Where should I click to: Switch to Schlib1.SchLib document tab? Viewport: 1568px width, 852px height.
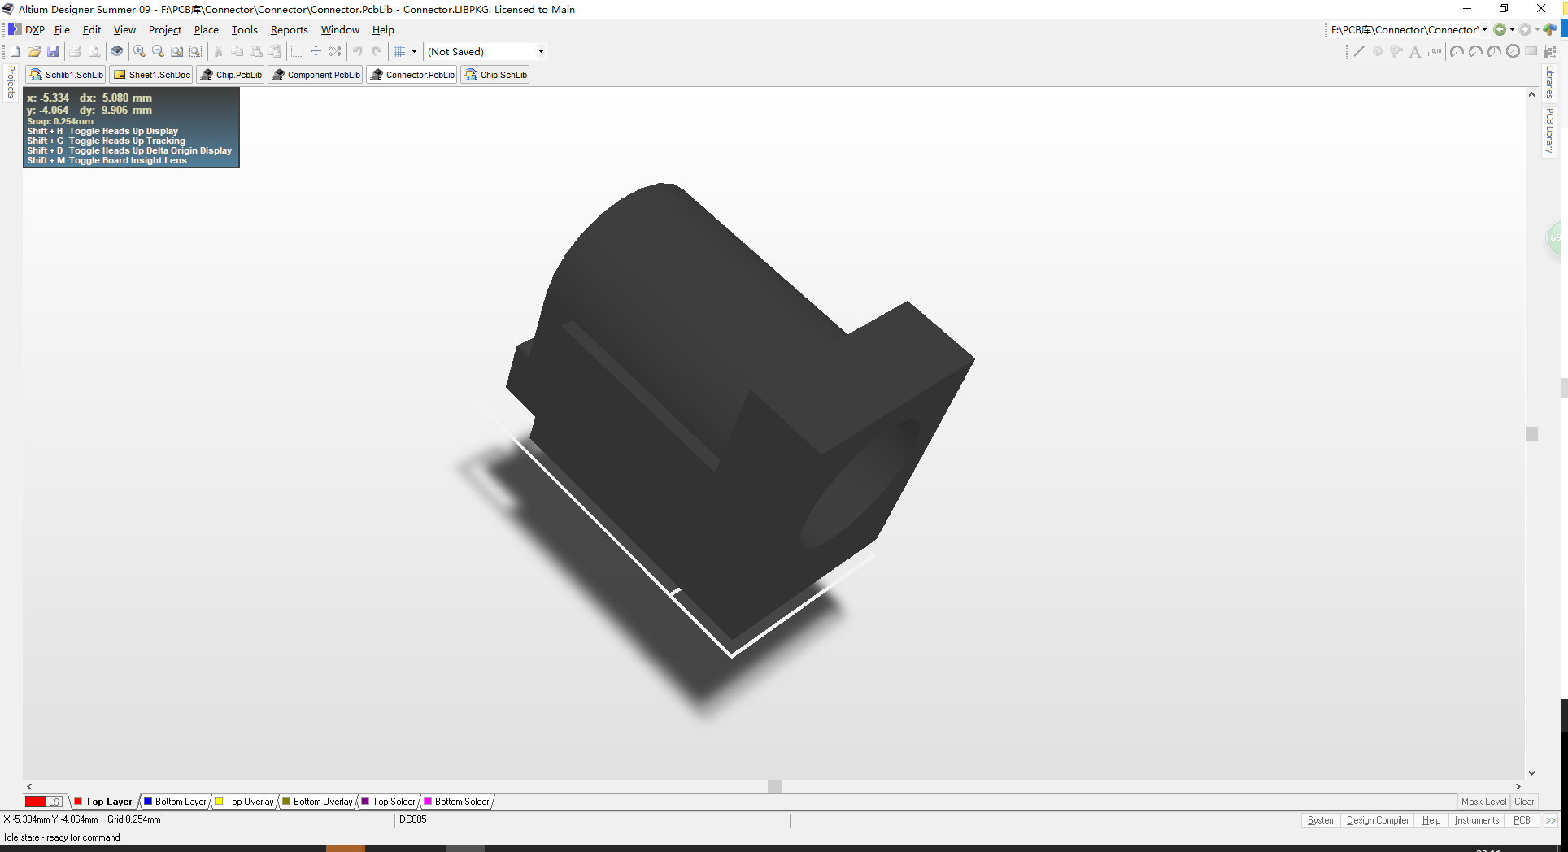pos(66,75)
